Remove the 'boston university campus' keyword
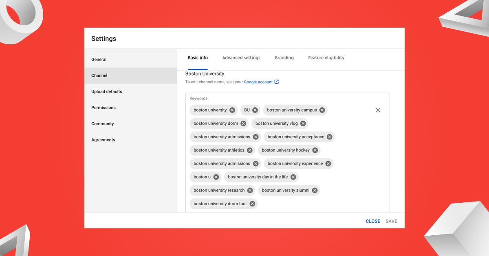 (322, 110)
